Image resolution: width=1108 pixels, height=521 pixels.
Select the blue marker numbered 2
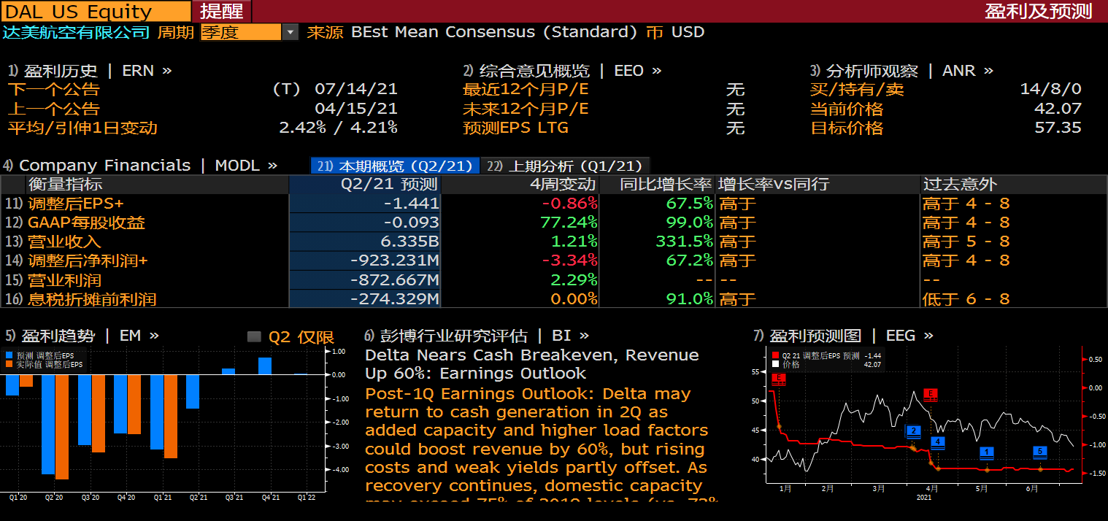tap(913, 431)
